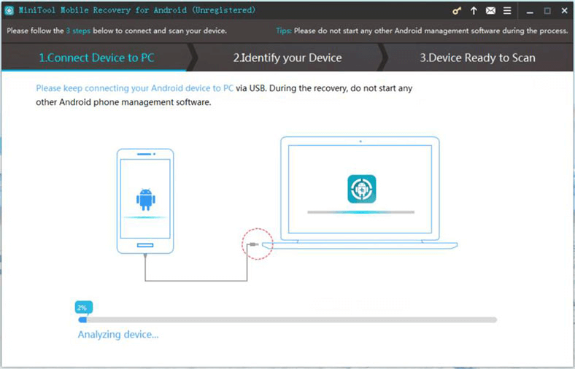Click the MiniTool app logo in title bar
Viewport: 575px width, 369px height.
9,11
